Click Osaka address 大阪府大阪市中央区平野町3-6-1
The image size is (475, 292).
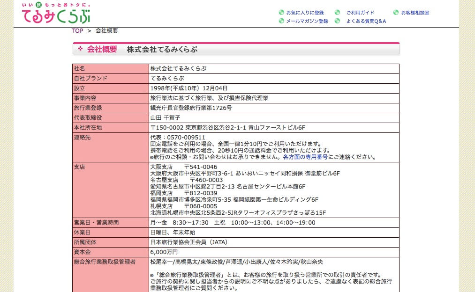click(245, 174)
